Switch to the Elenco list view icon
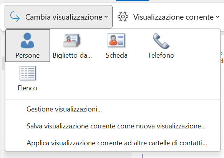Screen dimensions: 224x158 coord(28,73)
